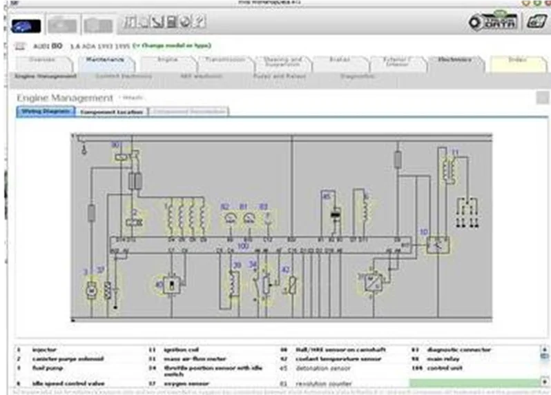Select the blue car vehicle-selection icon
The width and height of the screenshot is (551, 395).
point(26,26)
